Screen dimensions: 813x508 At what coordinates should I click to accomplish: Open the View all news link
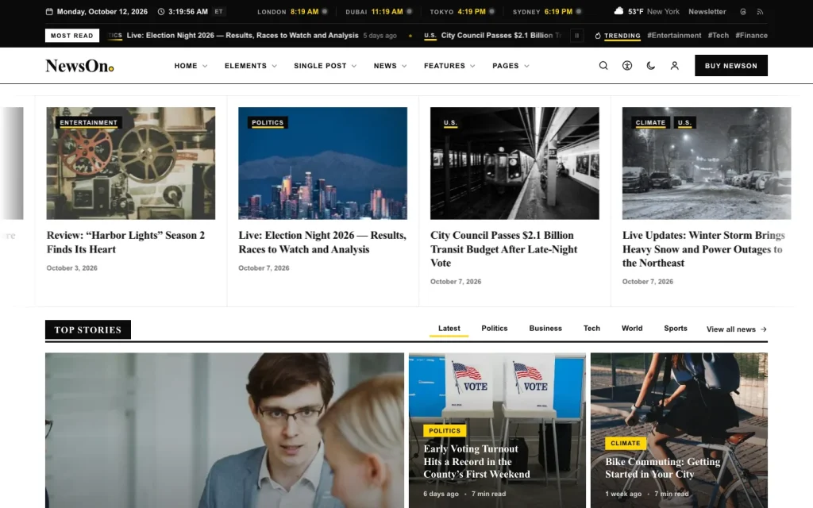[737, 329]
